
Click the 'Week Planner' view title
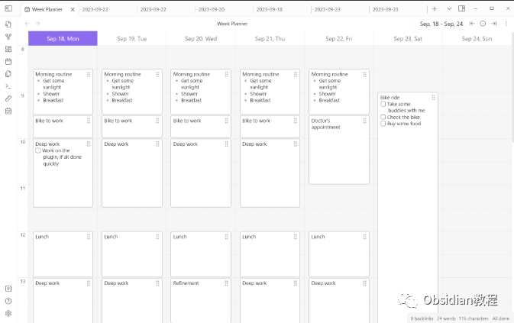(x=232, y=24)
